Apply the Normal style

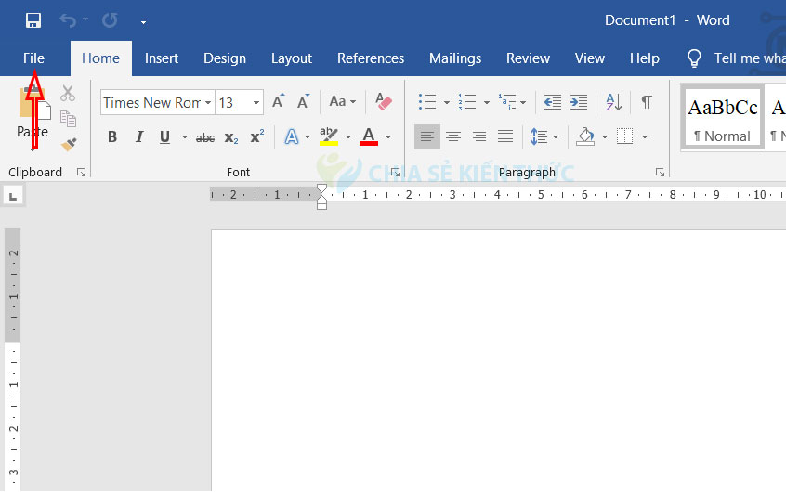click(722, 117)
